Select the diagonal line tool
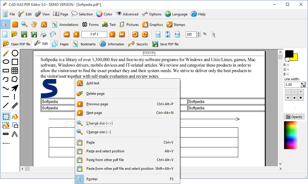Viewport: 308px width, 184px height. click(x=6, y=106)
